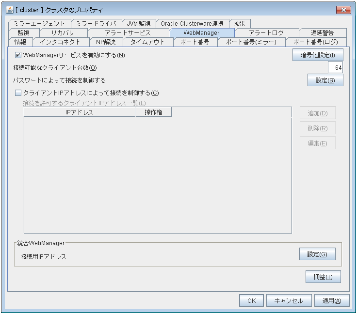Click the IPアドレス column header
The width and height of the screenshot is (357, 314).
79,112
